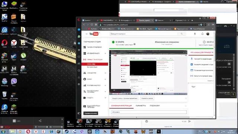The image size is (238, 134).
Task: Click the Recycle Bin desktop icon
Action: coord(4,95)
